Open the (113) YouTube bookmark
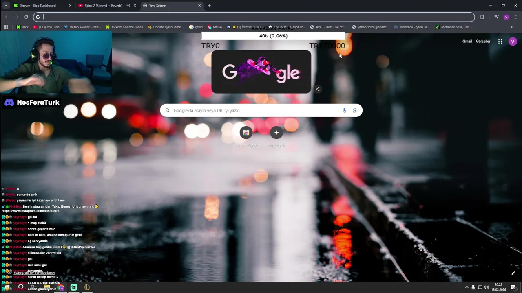Viewport: 522px width, 293px height. pos(46,27)
